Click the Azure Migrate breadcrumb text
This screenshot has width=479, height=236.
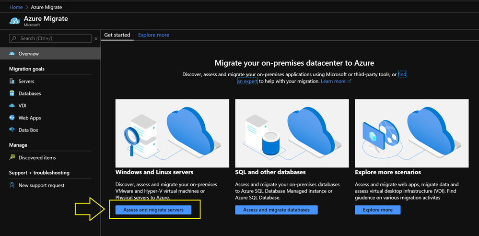47,7
